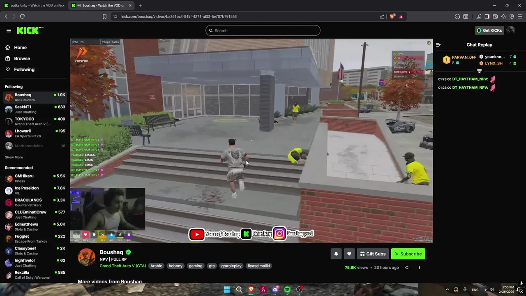Open CLUEminatiCrew recommended channel

pyautogui.click(x=35, y=215)
